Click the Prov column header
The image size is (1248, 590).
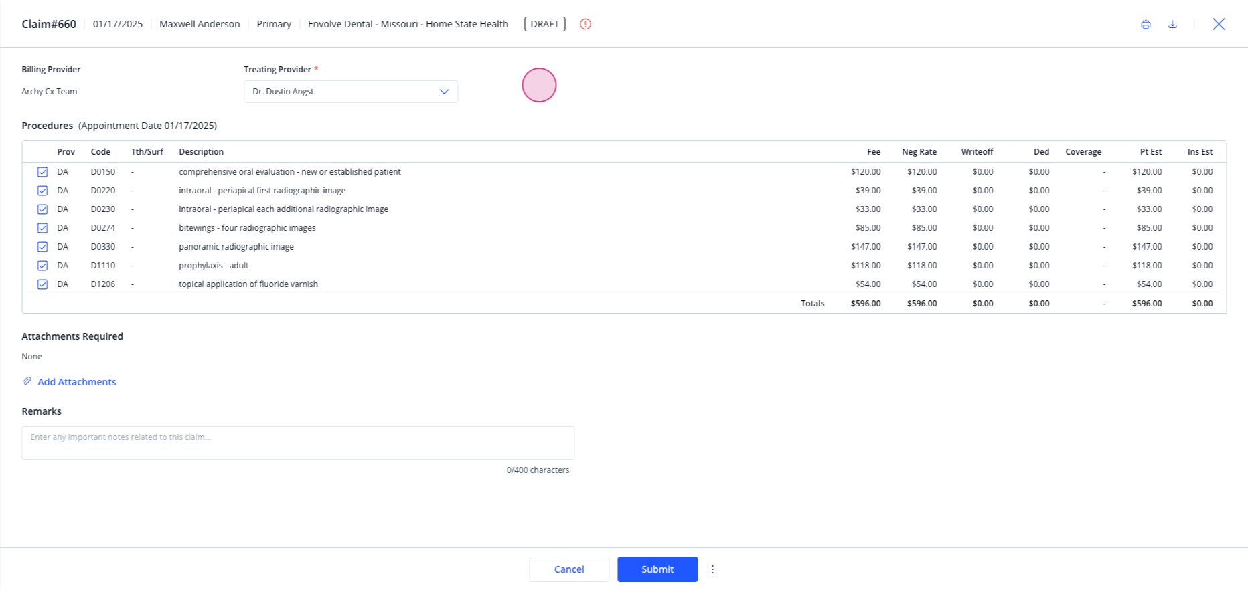pos(66,152)
